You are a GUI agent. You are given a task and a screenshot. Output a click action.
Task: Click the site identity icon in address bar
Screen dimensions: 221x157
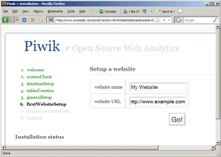coord(51,20)
